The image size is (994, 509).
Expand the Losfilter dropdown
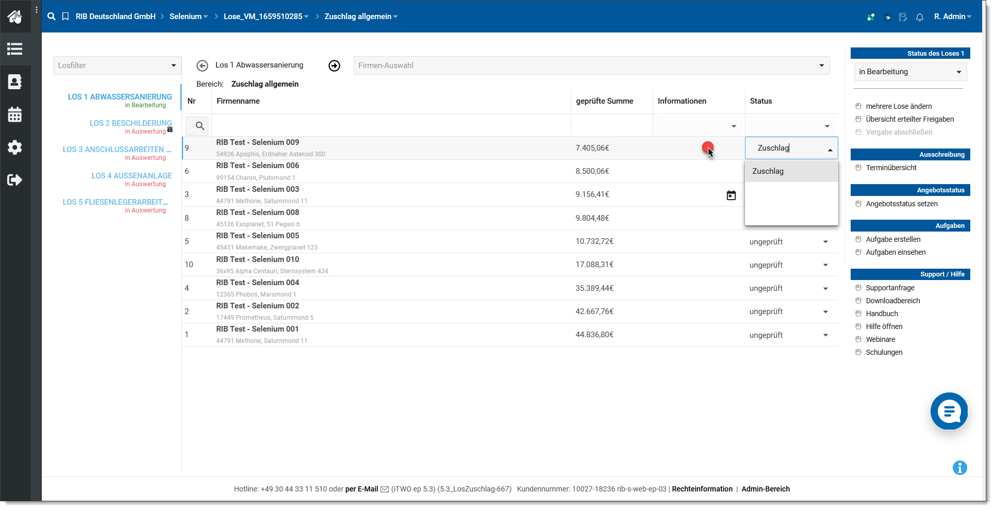(x=117, y=65)
